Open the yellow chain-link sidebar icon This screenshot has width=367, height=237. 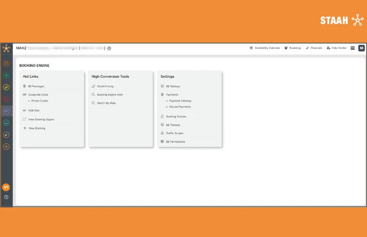pyautogui.click(x=6, y=87)
